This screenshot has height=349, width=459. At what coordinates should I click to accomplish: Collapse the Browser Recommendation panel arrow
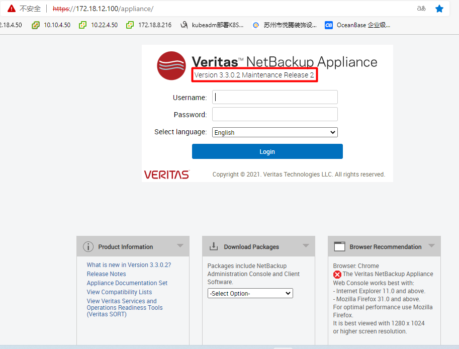click(x=431, y=245)
